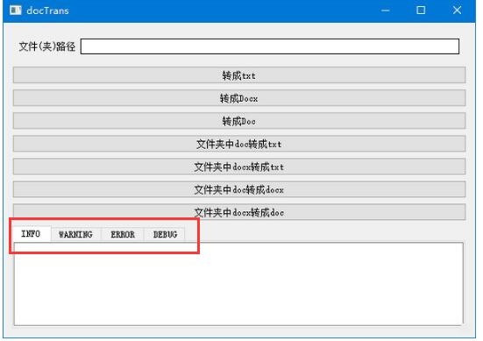Click the 文件夹中docx转成doc button
The height and width of the screenshot is (341, 483).
239,211
